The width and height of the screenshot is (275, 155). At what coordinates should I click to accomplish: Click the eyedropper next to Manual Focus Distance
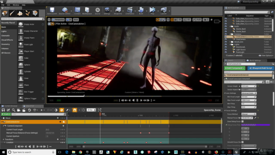point(255,118)
